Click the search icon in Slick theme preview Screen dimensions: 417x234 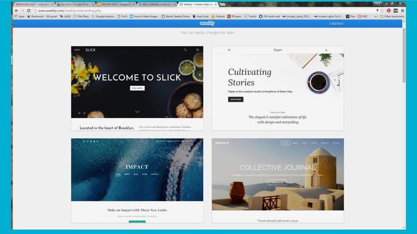click(185, 50)
